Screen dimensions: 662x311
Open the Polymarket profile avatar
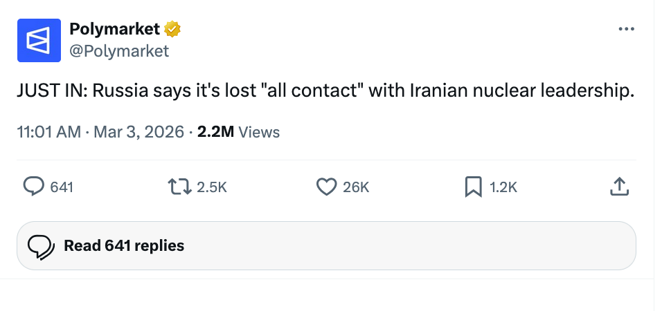39,39
